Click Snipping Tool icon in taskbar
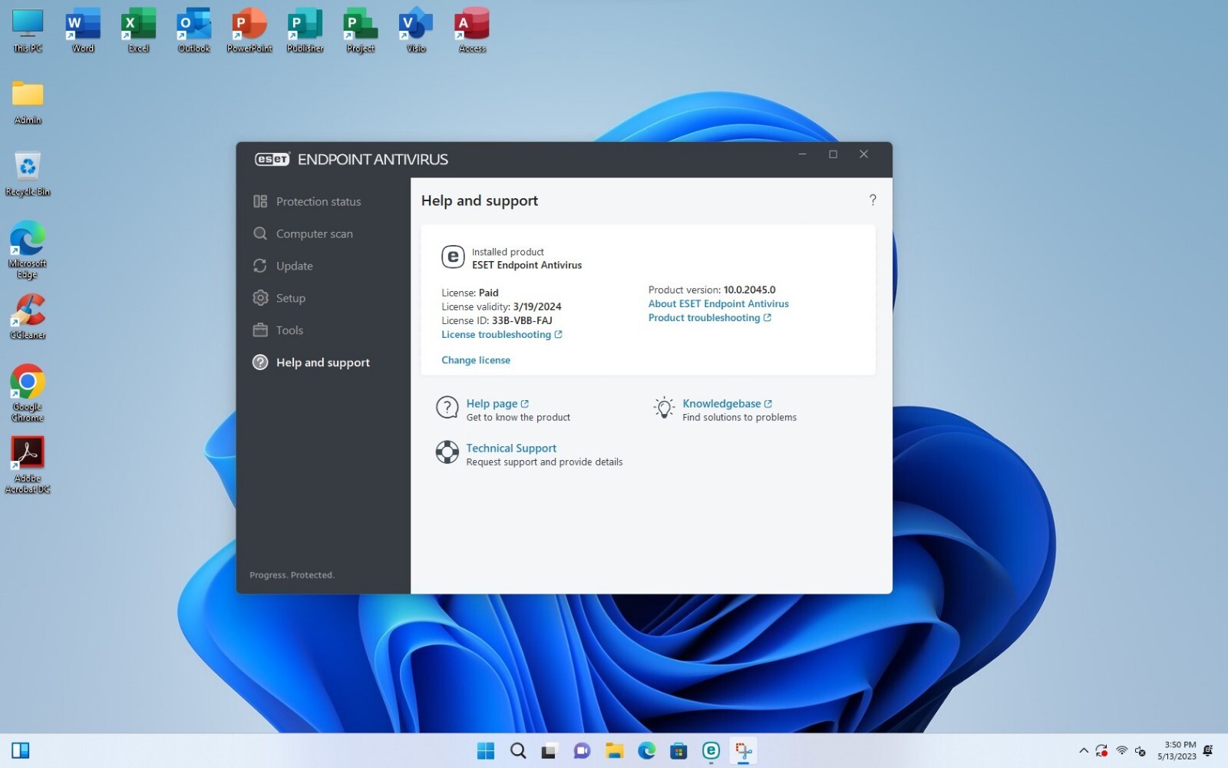The width and height of the screenshot is (1228, 768). [x=743, y=750]
